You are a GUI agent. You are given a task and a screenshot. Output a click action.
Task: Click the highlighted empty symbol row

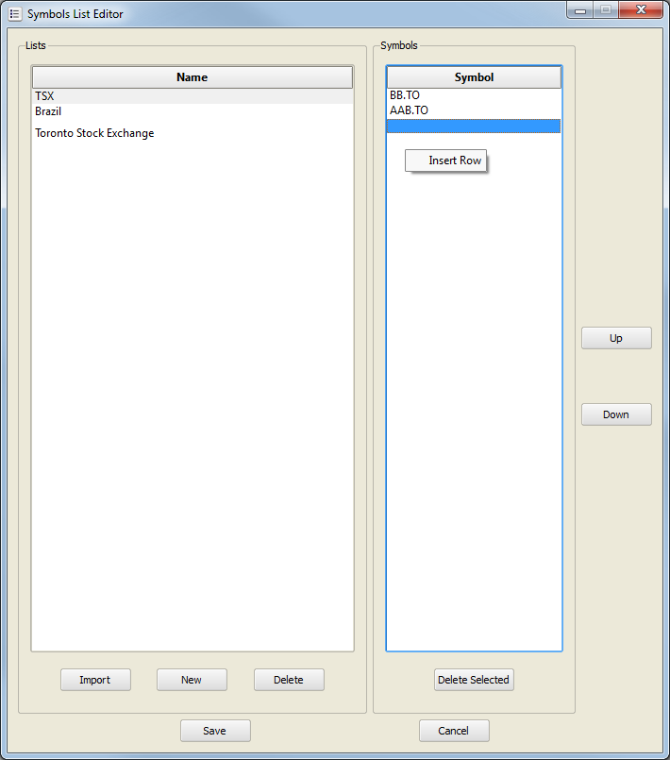[x=473, y=127]
